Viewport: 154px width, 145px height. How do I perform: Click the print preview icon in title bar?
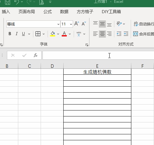(42, 2)
